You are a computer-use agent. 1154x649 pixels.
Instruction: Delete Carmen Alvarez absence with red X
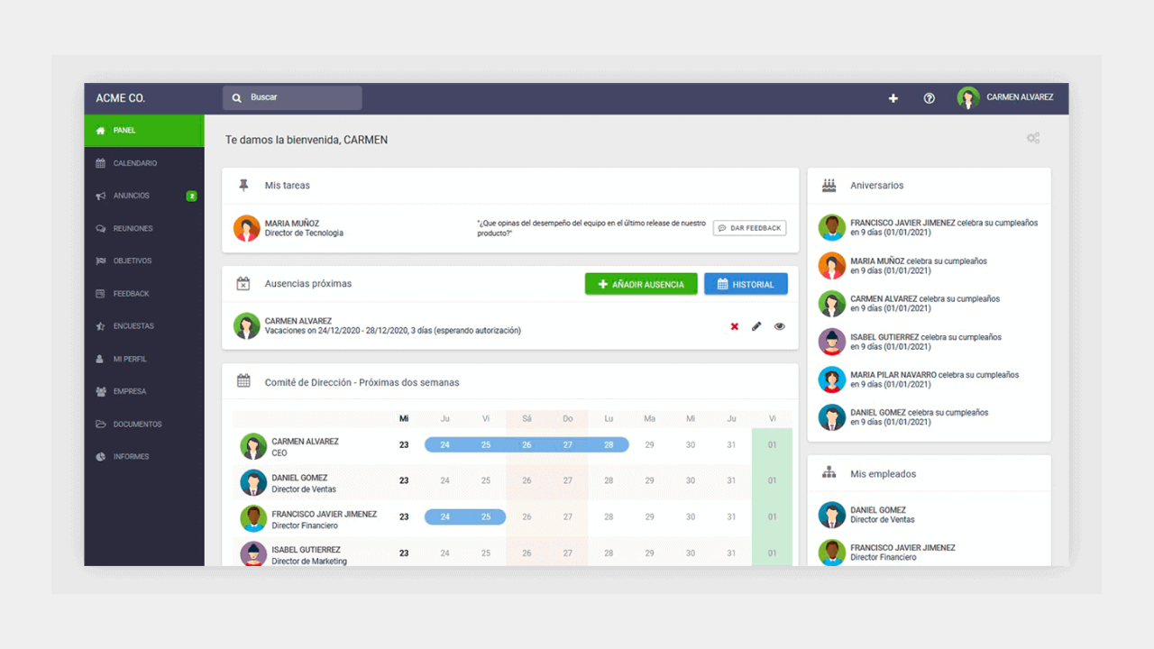[735, 326]
